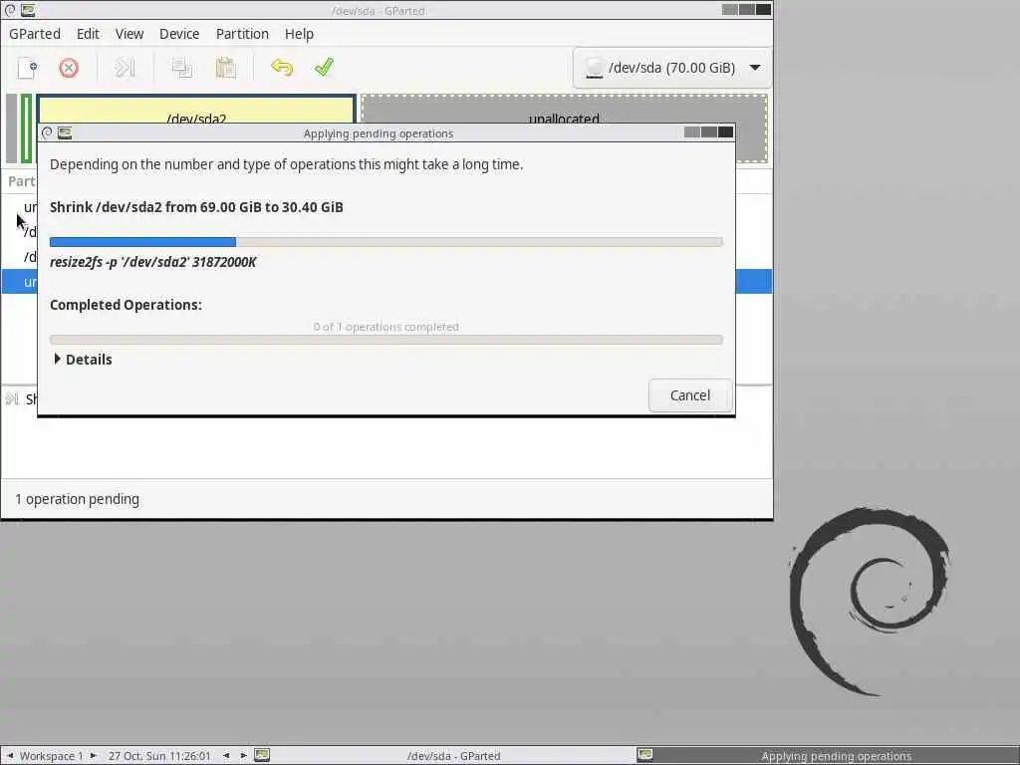This screenshot has height=765, width=1020.
Task: Click Cancel in Applying pending operations dialog
Action: pyautogui.click(x=690, y=395)
